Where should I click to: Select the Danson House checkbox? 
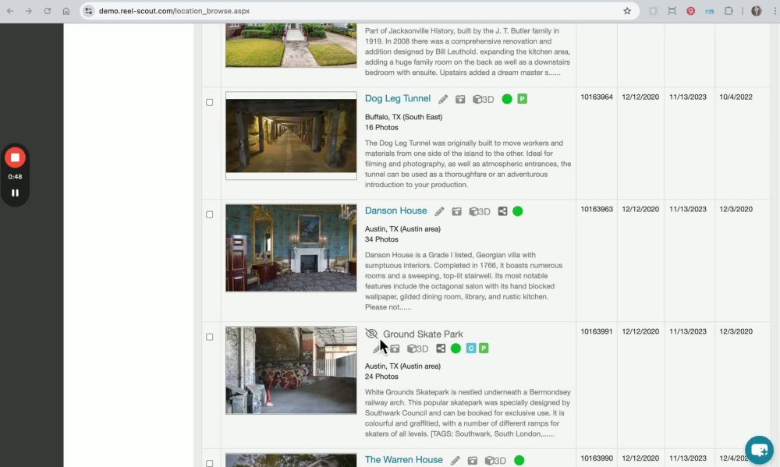coord(209,215)
